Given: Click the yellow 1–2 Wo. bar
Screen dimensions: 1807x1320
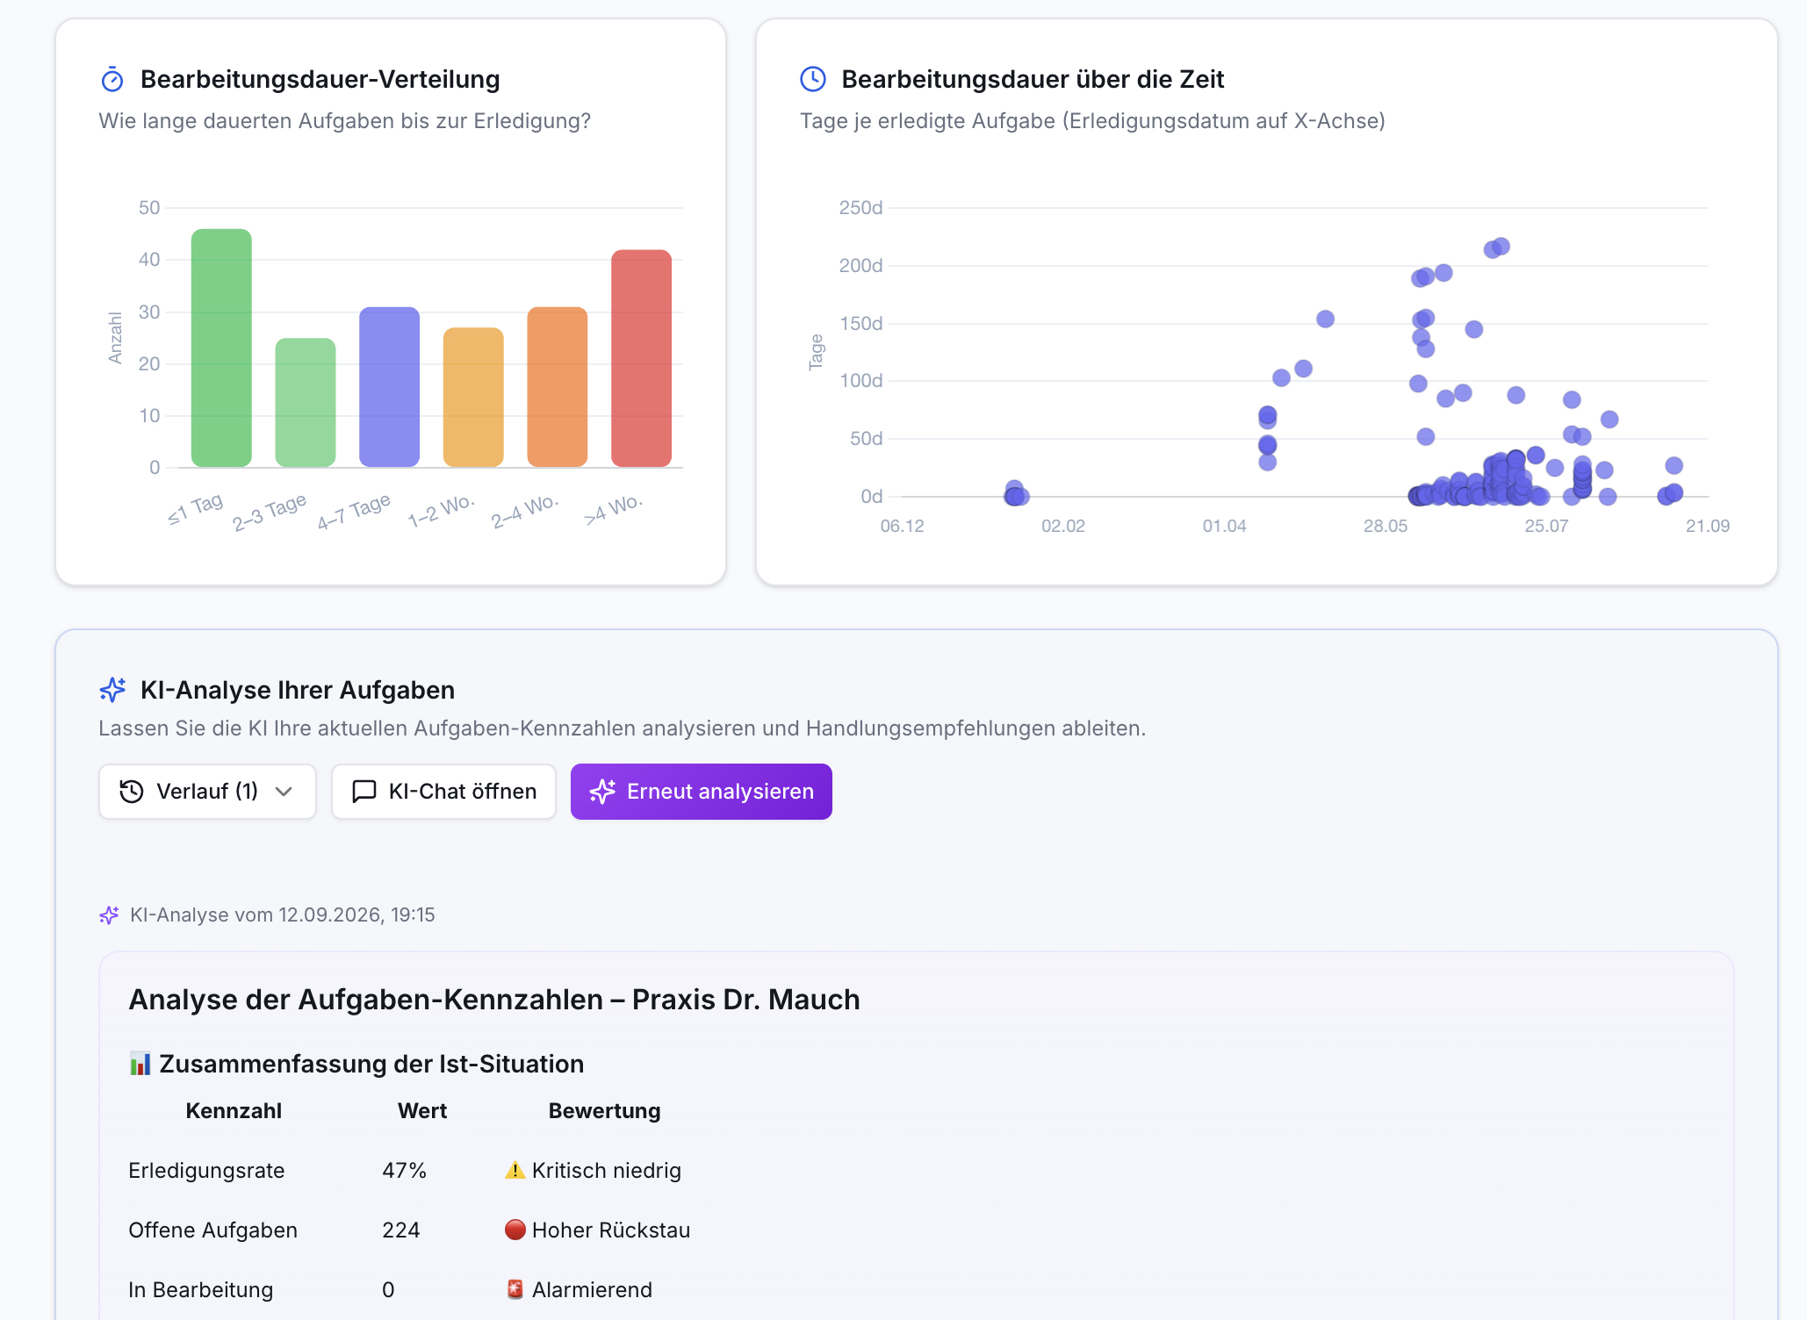Looking at the screenshot, I should [x=473, y=397].
